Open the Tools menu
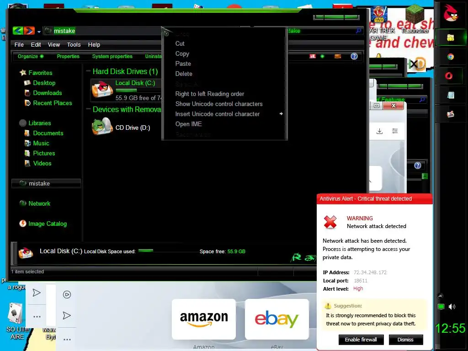 (74, 44)
